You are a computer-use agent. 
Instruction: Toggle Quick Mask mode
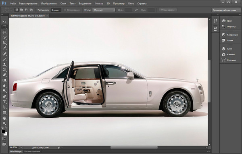4,139
